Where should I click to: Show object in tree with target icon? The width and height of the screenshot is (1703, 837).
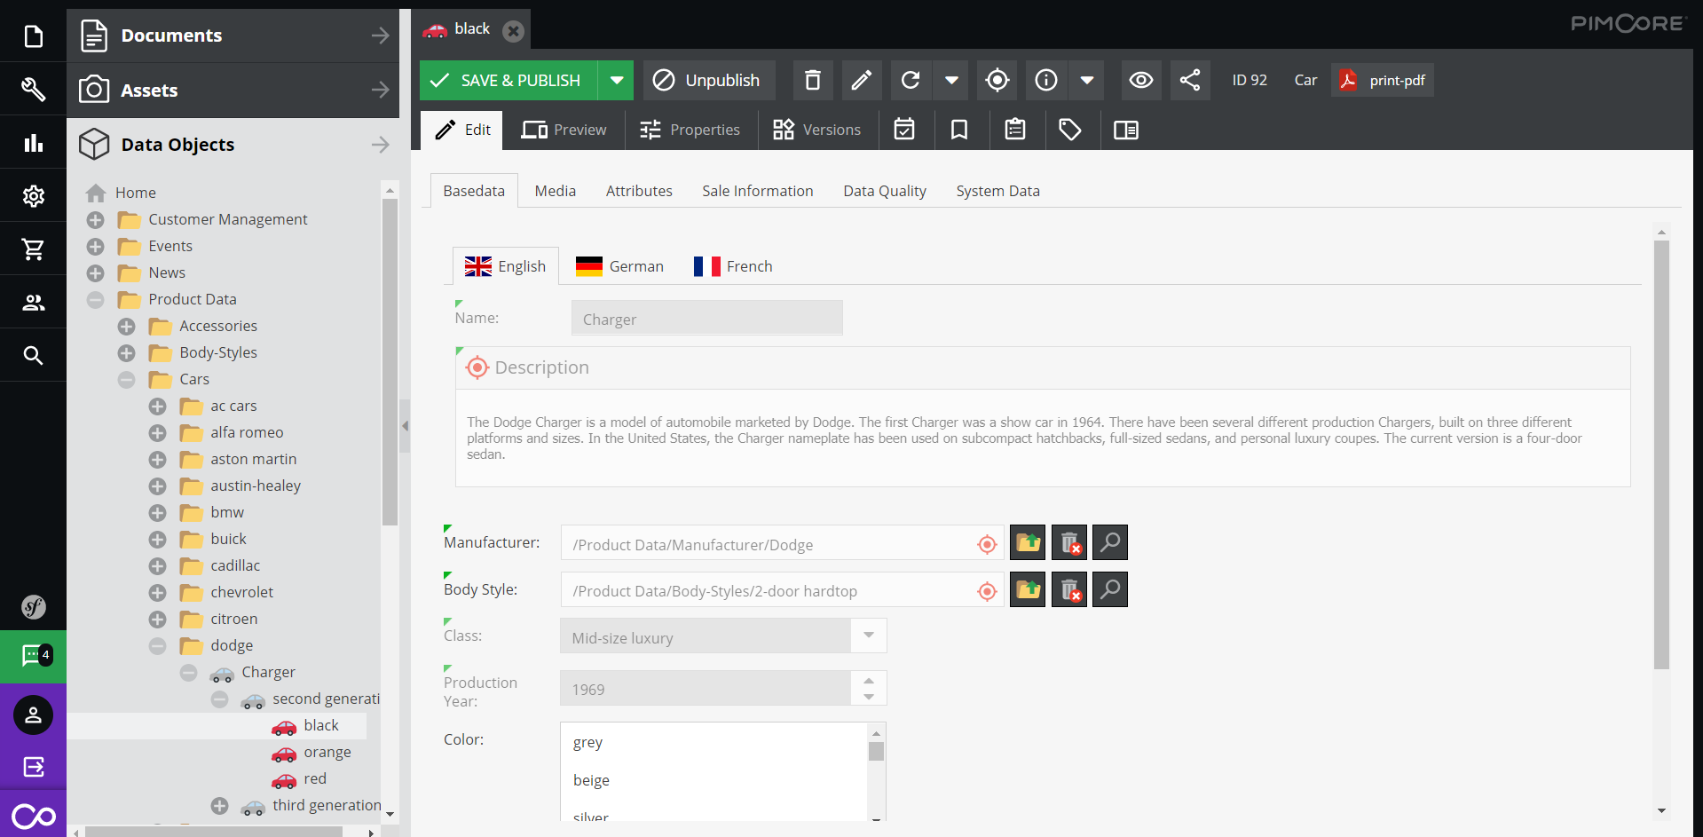click(997, 80)
